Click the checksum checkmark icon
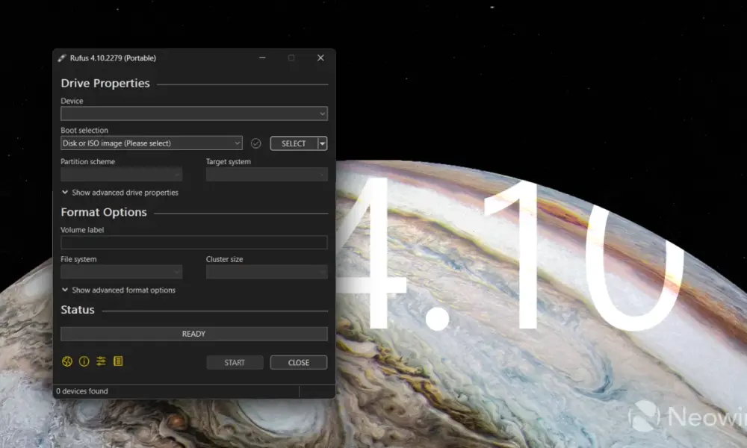The height and width of the screenshot is (448, 747). [255, 143]
